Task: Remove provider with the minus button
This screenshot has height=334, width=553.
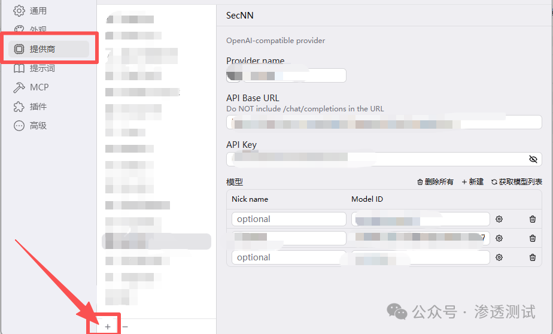Action: coord(125,327)
